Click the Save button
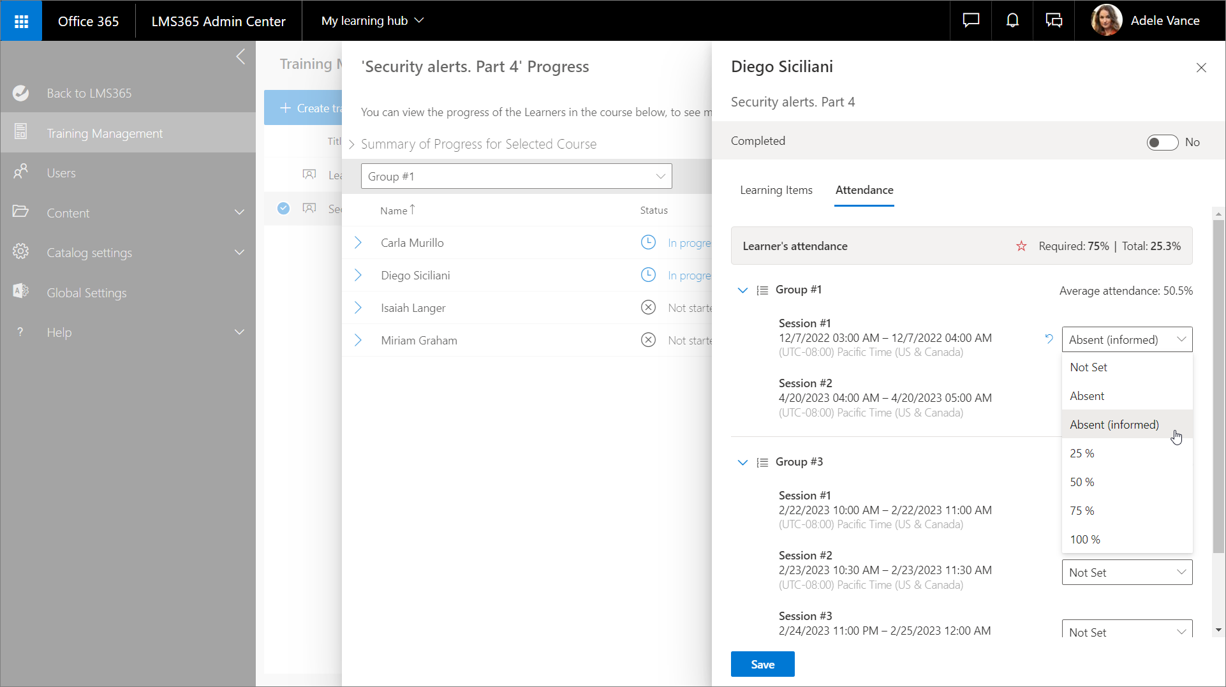Viewport: 1226px width, 687px height. click(762, 664)
